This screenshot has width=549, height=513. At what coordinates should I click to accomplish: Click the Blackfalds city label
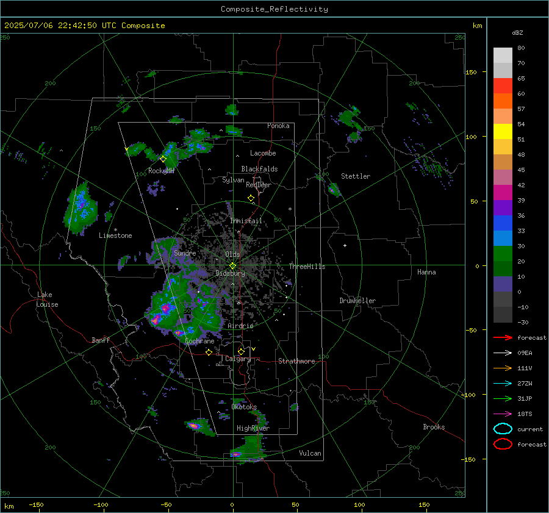tap(259, 169)
